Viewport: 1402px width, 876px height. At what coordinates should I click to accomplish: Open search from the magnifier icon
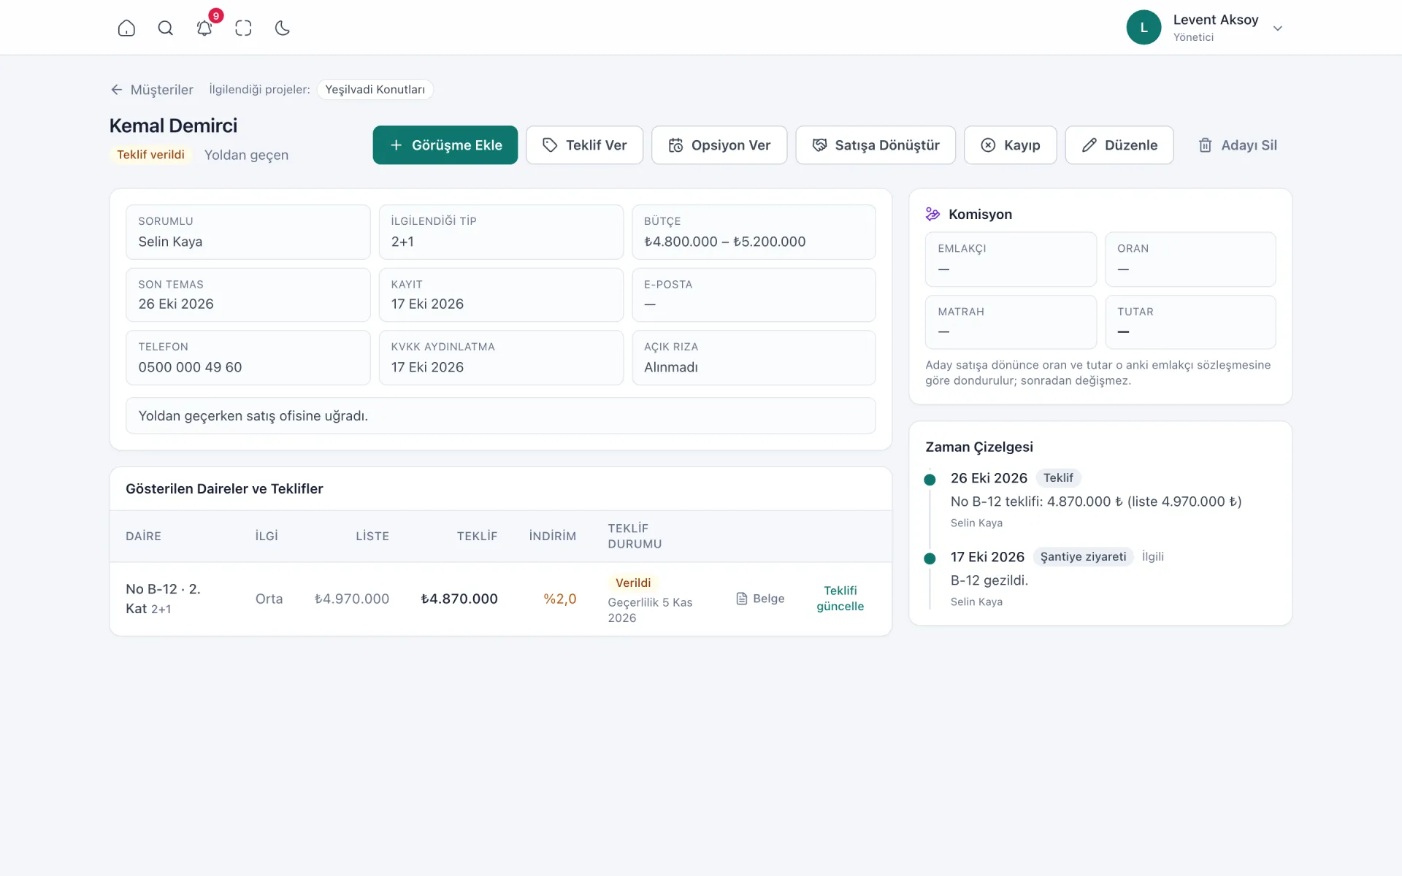tap(166, 28)
